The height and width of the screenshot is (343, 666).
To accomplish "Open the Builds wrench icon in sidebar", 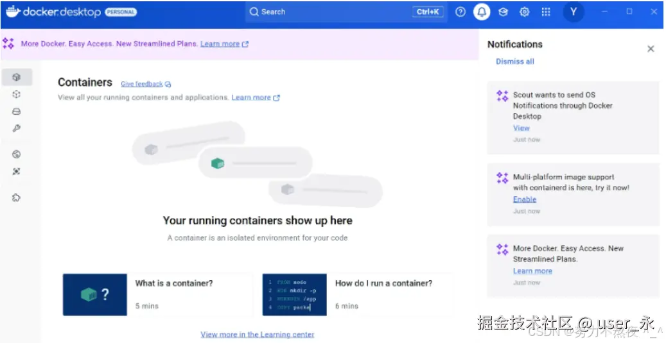I will click(x=17, y=128).
